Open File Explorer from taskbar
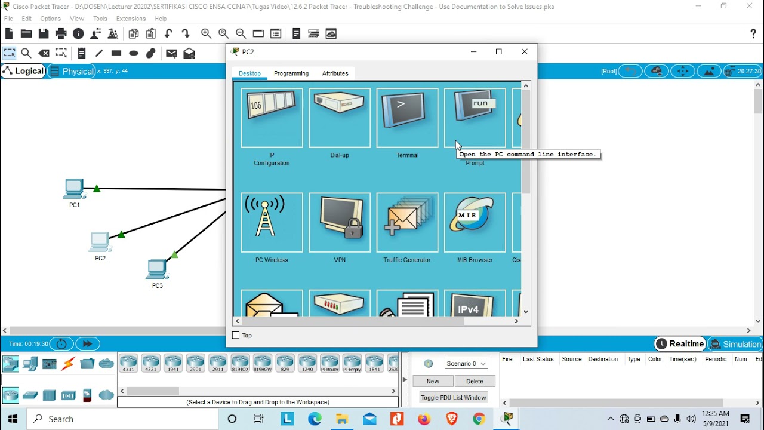 click(342, 419)
